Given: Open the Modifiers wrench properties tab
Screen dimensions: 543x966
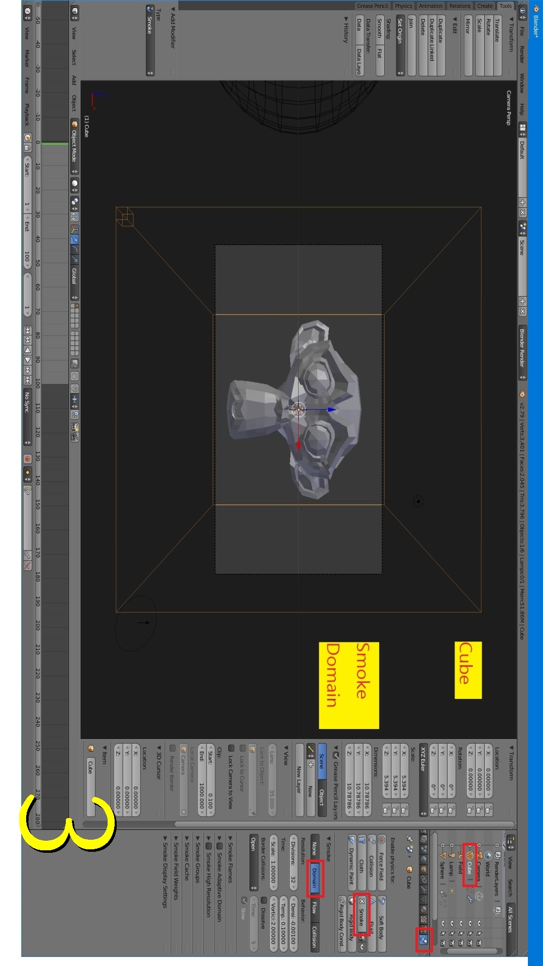Looking at the screenshot, I should coord(423,889).
